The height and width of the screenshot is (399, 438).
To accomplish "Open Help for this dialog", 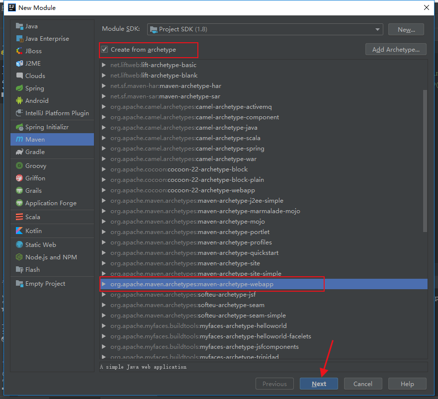I will (x=407, y=384).
